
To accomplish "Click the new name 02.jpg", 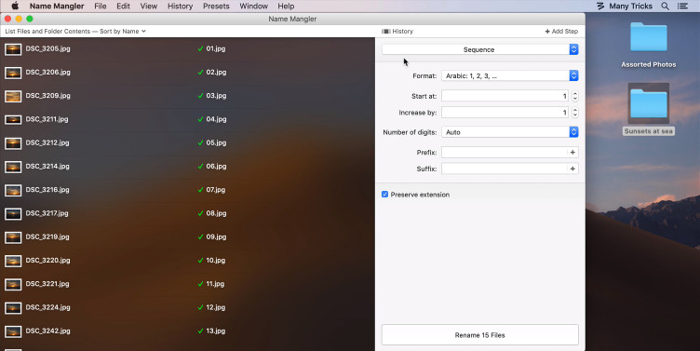I will click(x=216, y=72).
